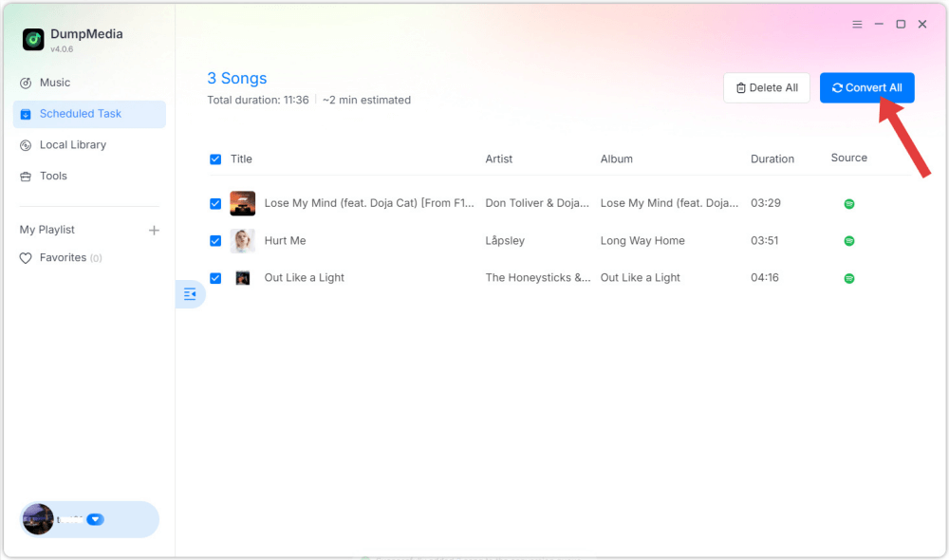Image resolution: width=949 pixels, height=560 pixels.
Task: Open My Playlist section
Action: pyautogui.click(x=47, y=230)
